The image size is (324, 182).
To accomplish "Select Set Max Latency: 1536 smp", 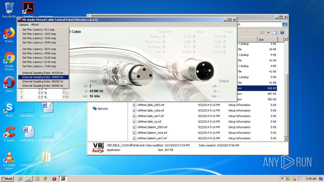I will pyautogui.click(x=43, y=38).
